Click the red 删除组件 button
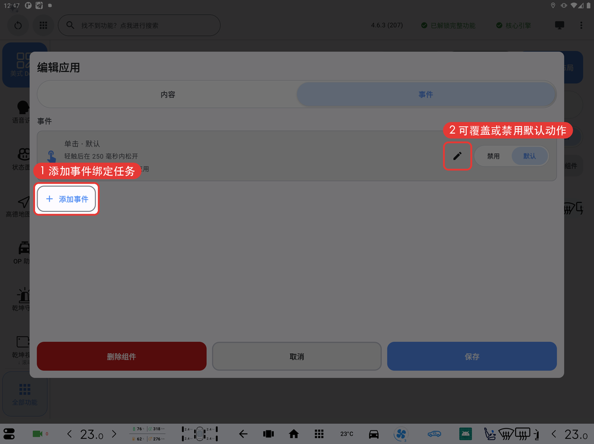Viewport: 594px width, 444px height. pos(122,356)
